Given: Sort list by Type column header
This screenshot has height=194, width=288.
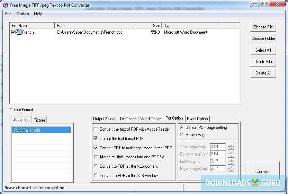Looking at the screenshot, I should [x=189, y=25].
